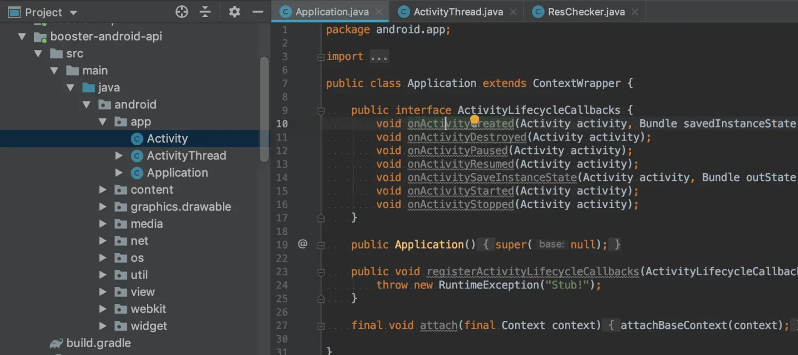
Task: Hide the Project panel with minimize icon
Action: (x=258, y=12)
